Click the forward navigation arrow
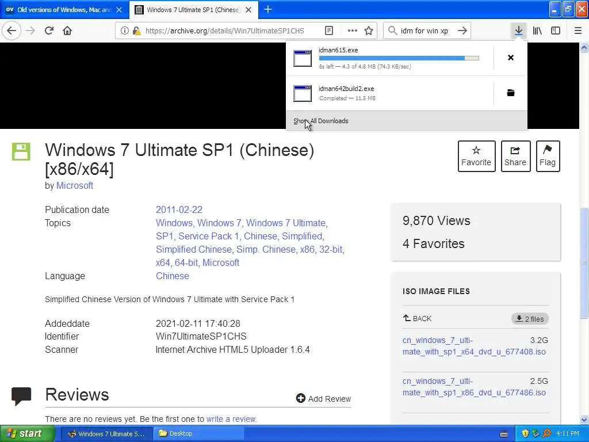589x442 pixels. pos(30,31)
